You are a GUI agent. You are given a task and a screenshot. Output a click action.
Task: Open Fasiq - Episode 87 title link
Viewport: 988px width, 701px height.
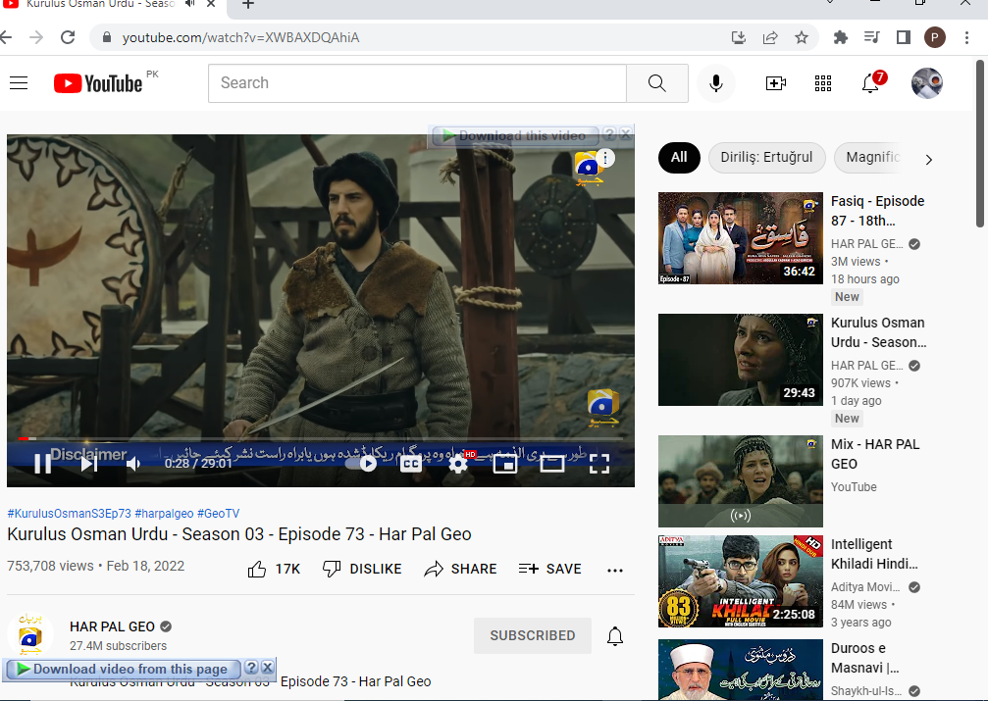(878, 211)
